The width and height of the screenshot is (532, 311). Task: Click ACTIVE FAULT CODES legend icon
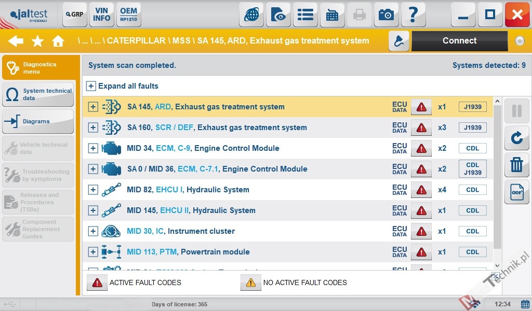[x=97, y=282]
